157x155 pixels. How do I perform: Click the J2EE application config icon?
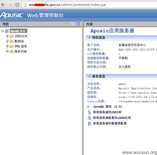(89, 118)
